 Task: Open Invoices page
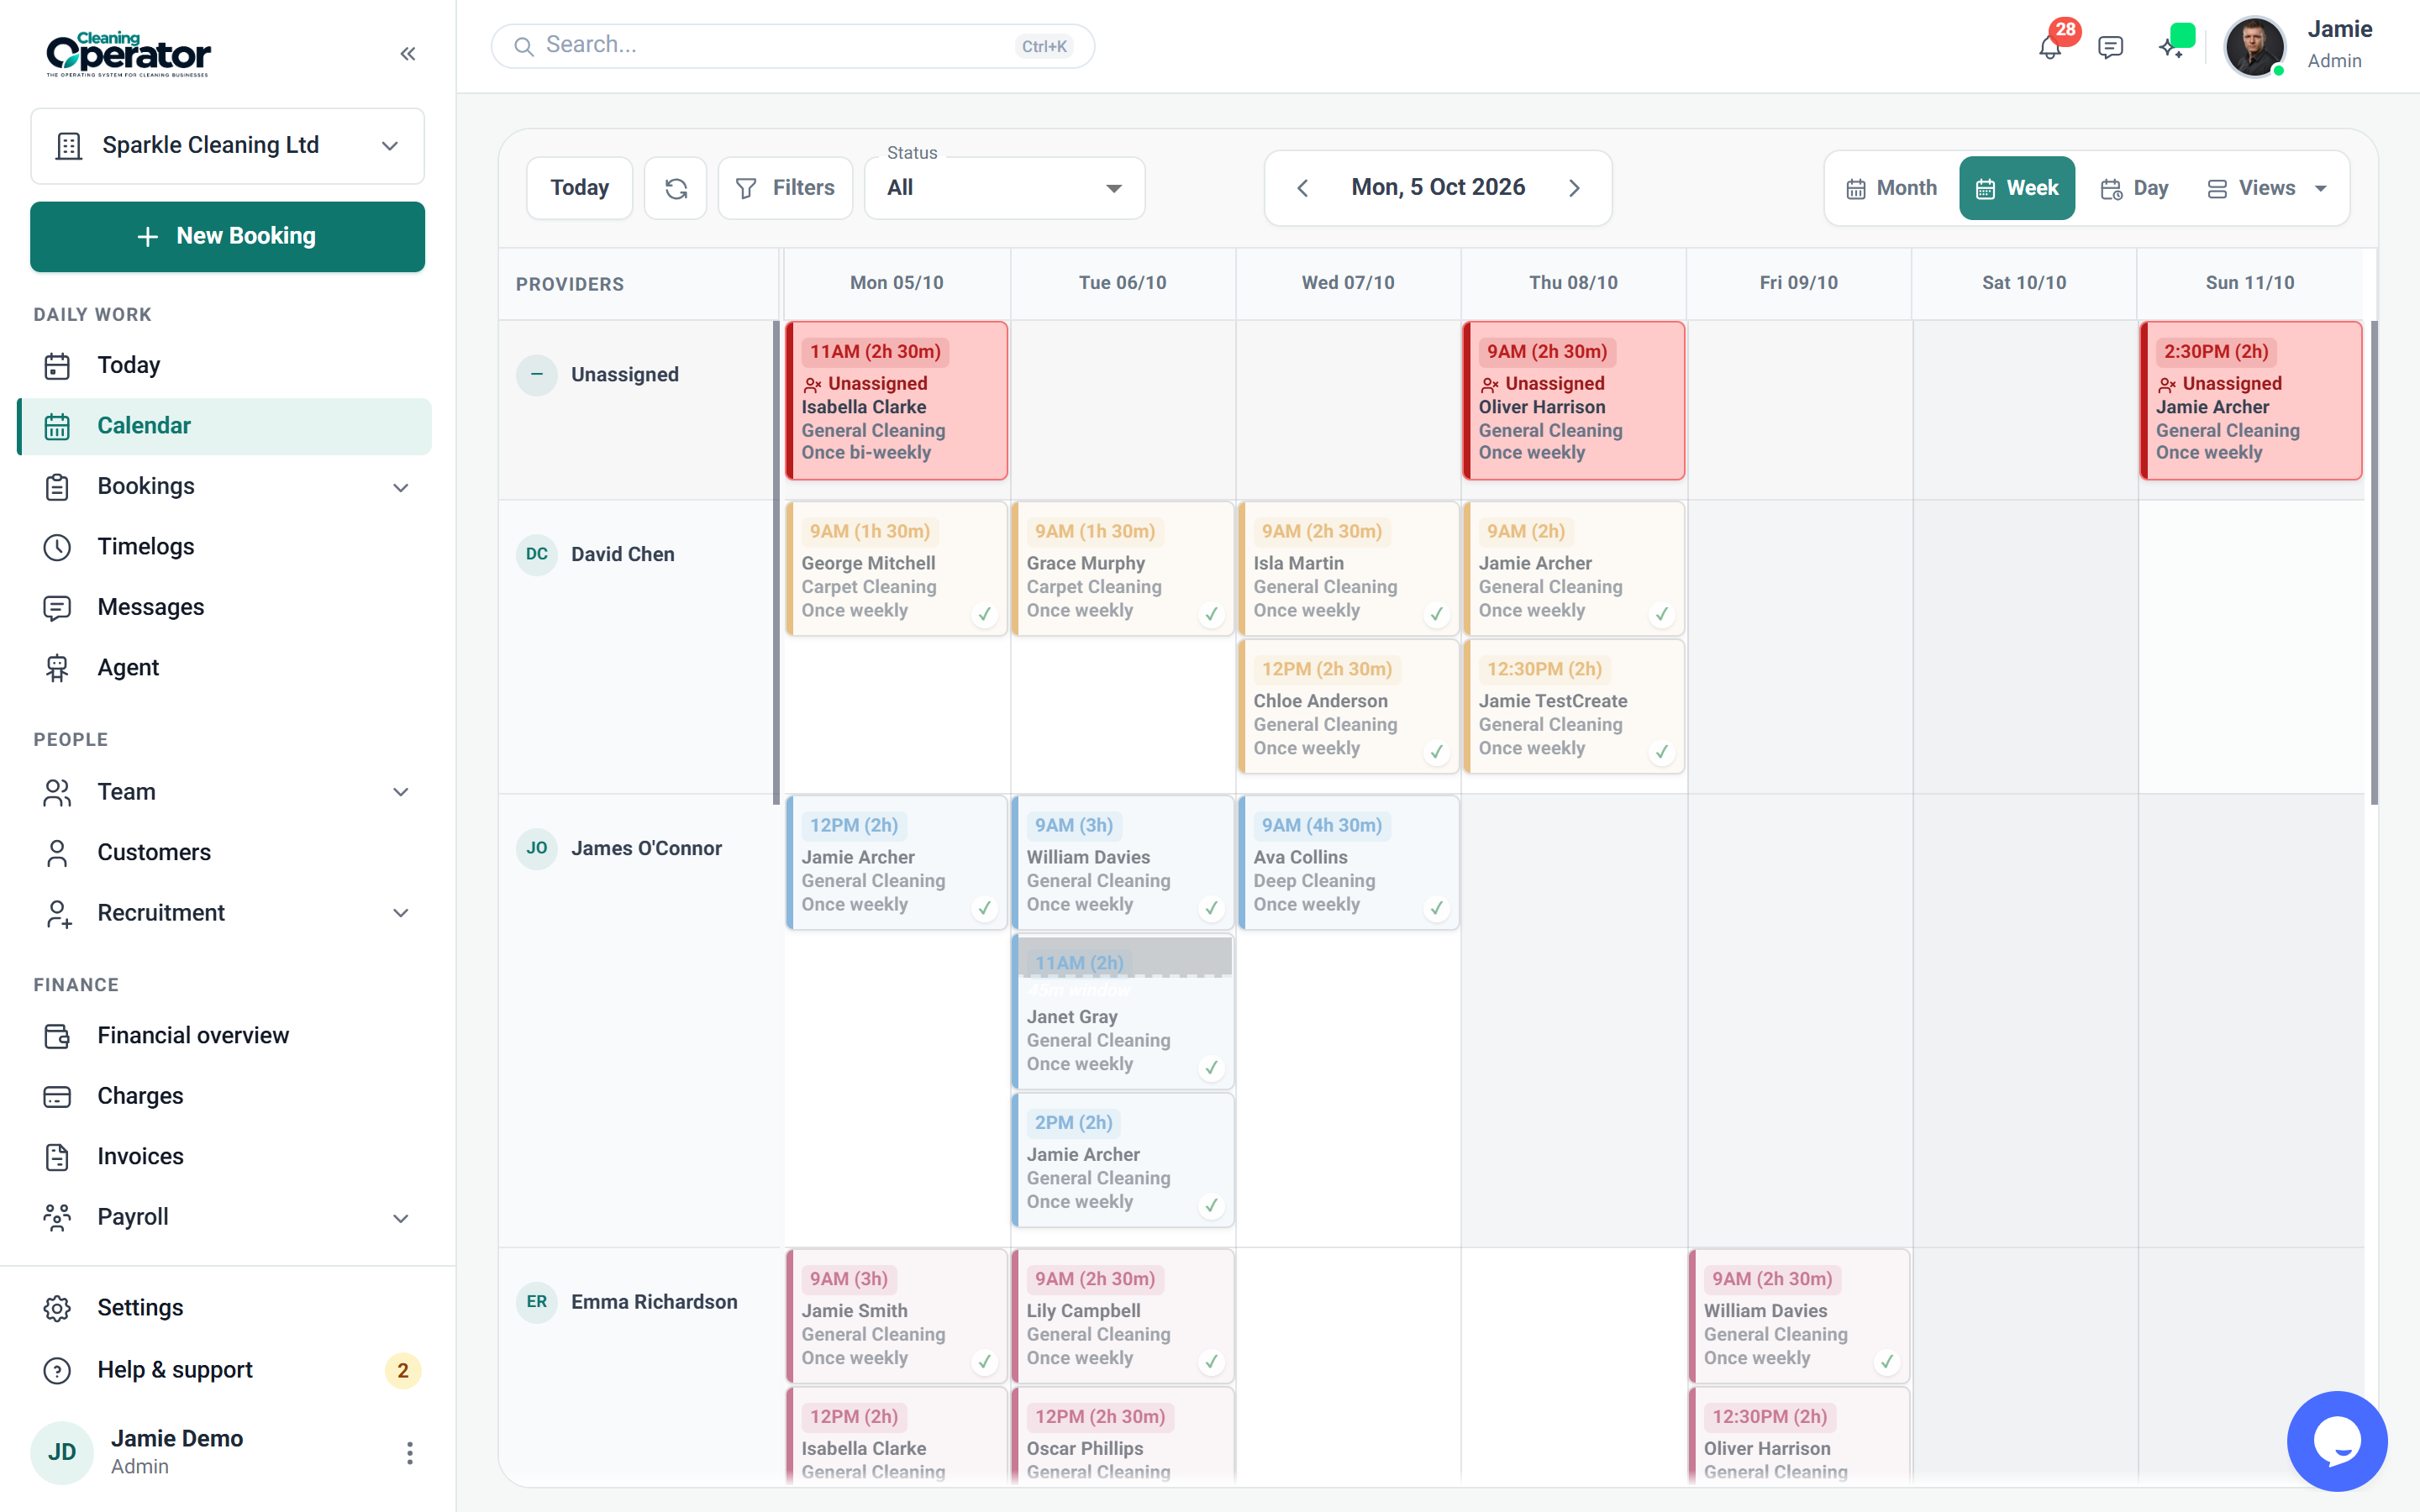(x=225, y=1156)
